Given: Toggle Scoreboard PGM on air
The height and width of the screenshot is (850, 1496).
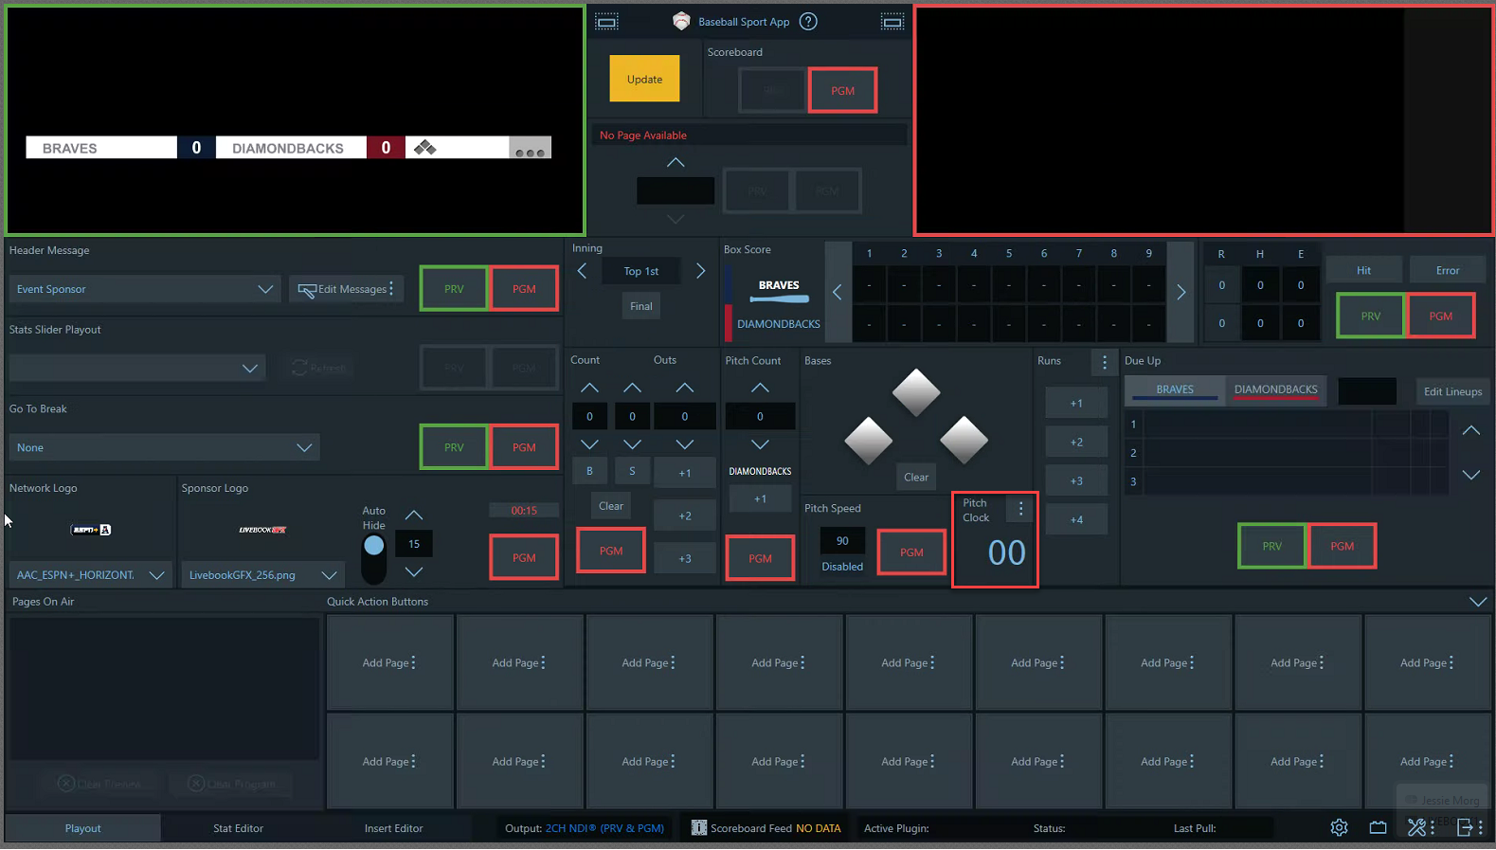Looking at the screenshot, I should click(842, 91).
